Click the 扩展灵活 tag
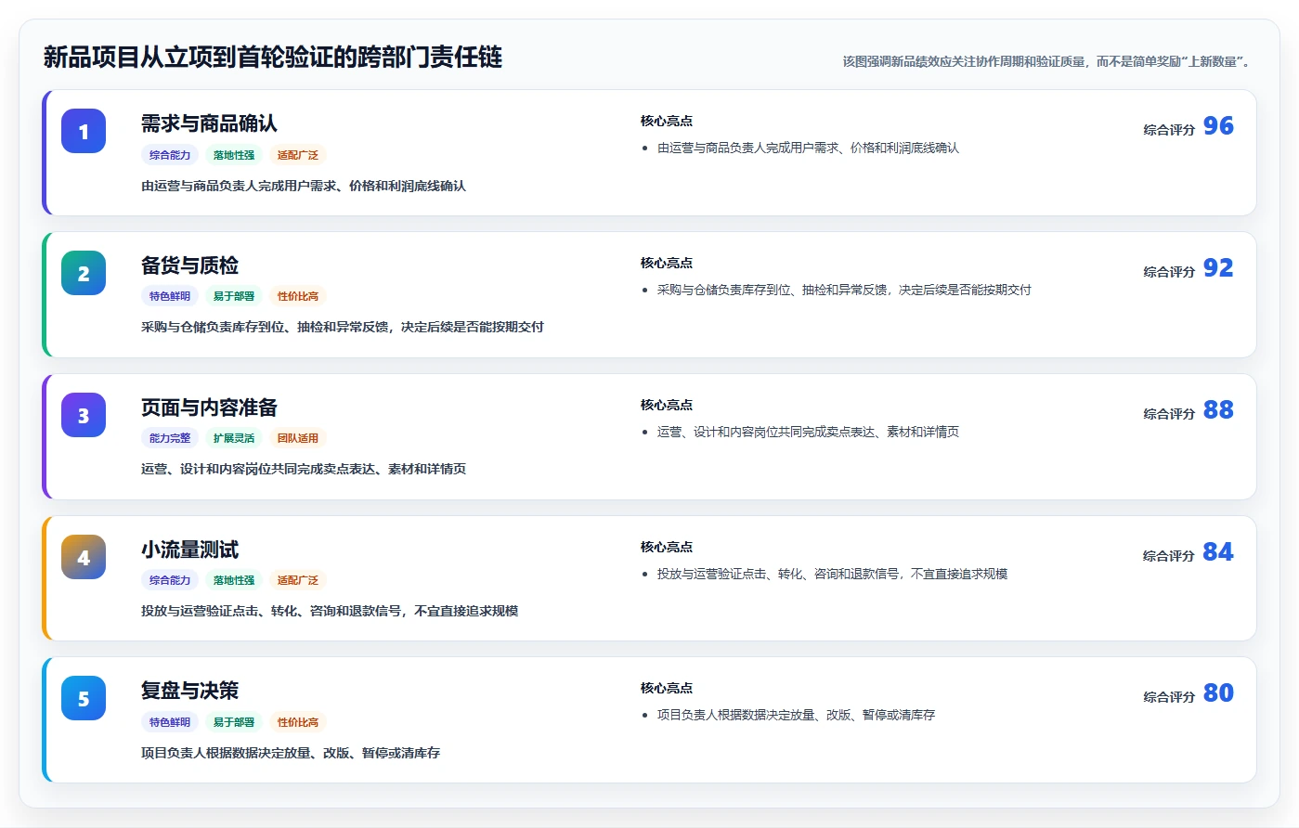 point(234,438)
